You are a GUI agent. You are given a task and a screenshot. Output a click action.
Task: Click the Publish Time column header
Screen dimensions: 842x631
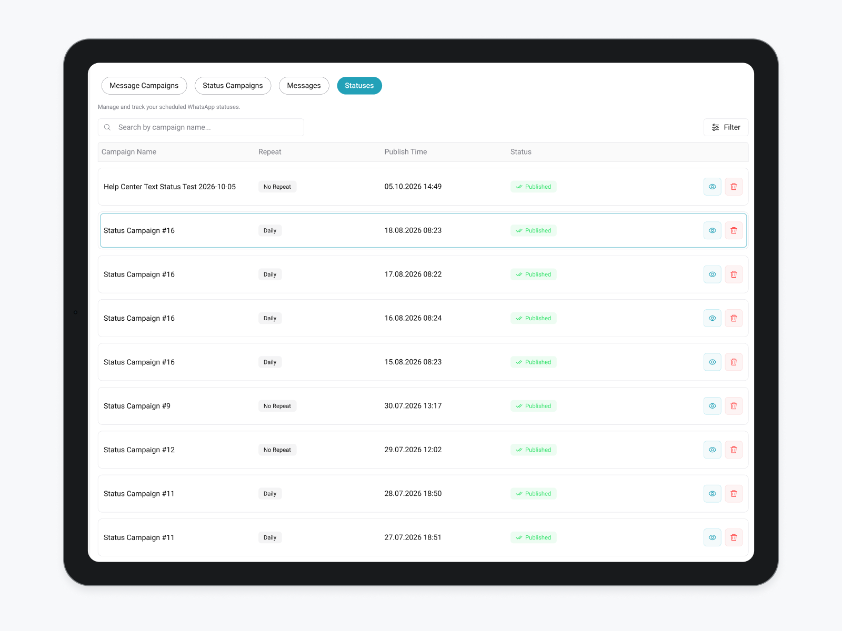406,152
